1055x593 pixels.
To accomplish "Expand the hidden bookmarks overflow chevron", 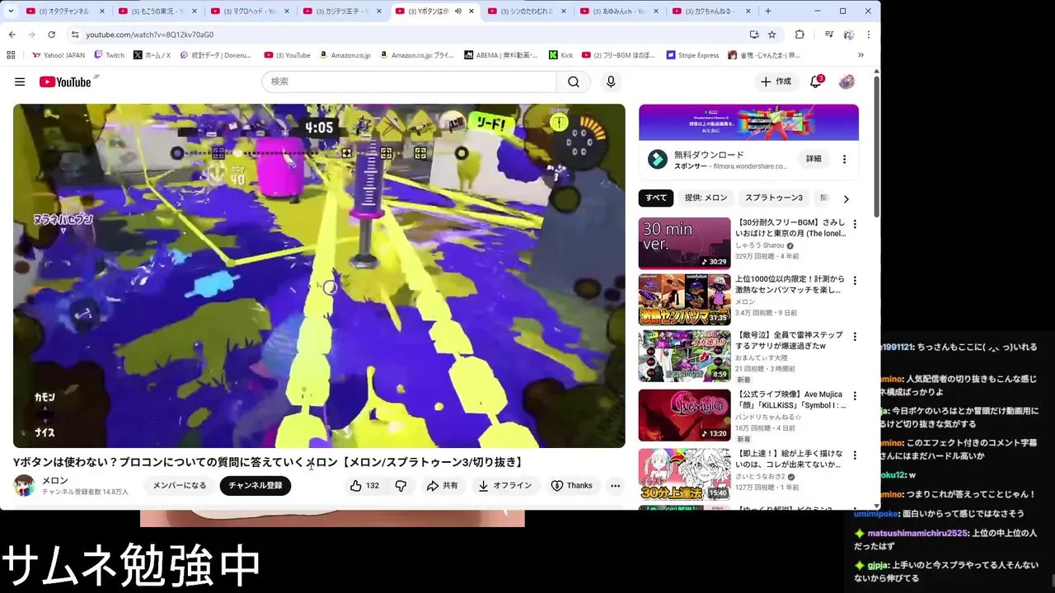I will pos(861,55).
